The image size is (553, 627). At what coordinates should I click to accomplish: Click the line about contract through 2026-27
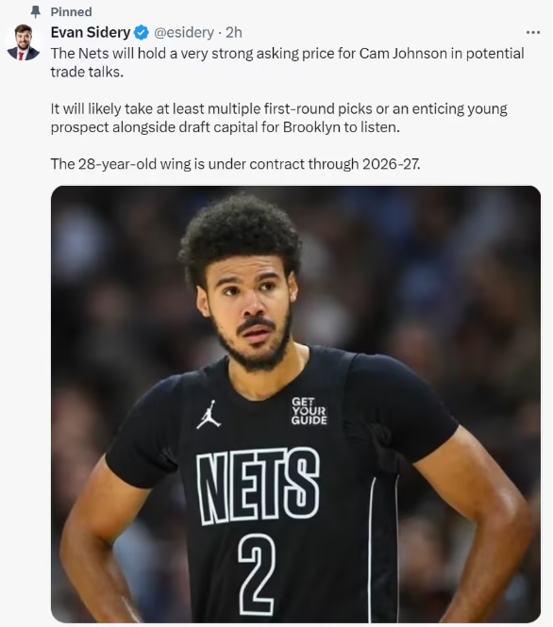(x=235, y=164)
